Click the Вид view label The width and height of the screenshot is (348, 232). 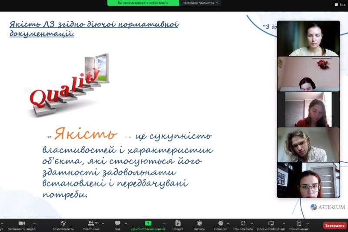tap(342, 4)
